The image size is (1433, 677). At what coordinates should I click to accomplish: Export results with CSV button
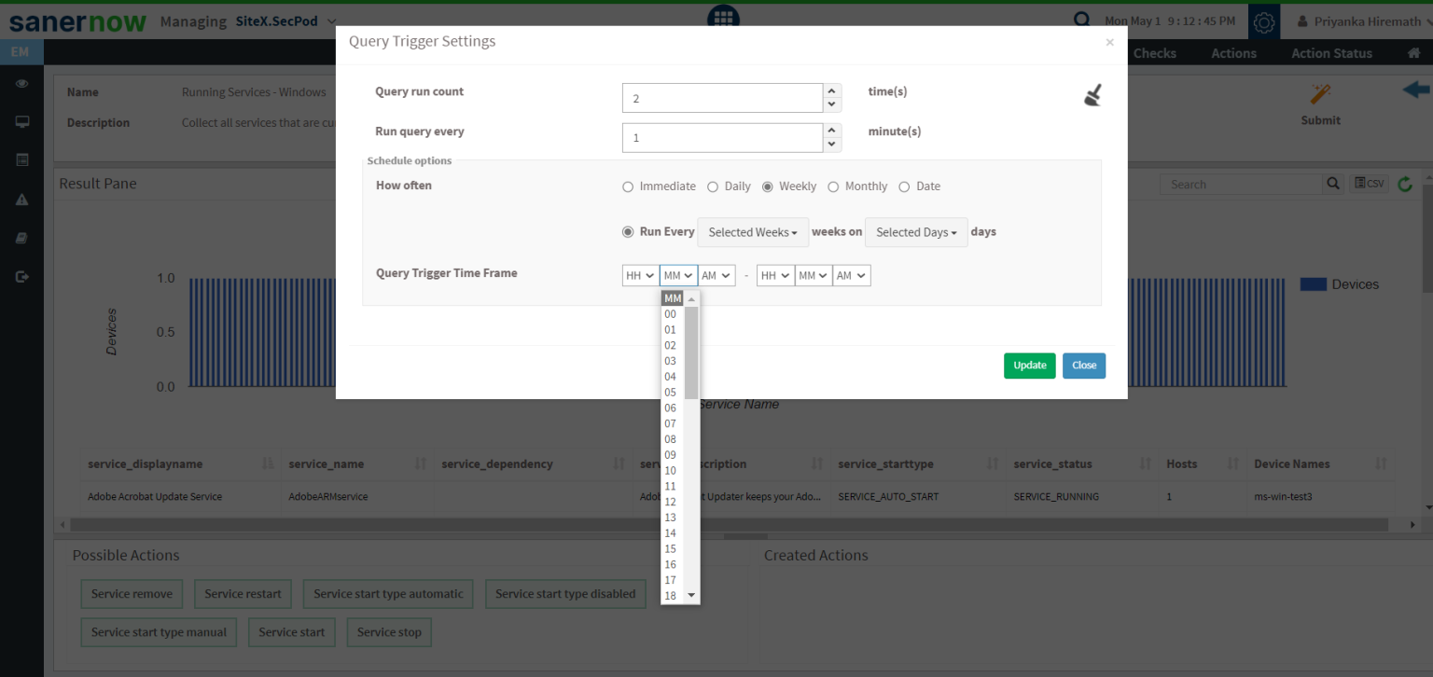coord(1370,184)
